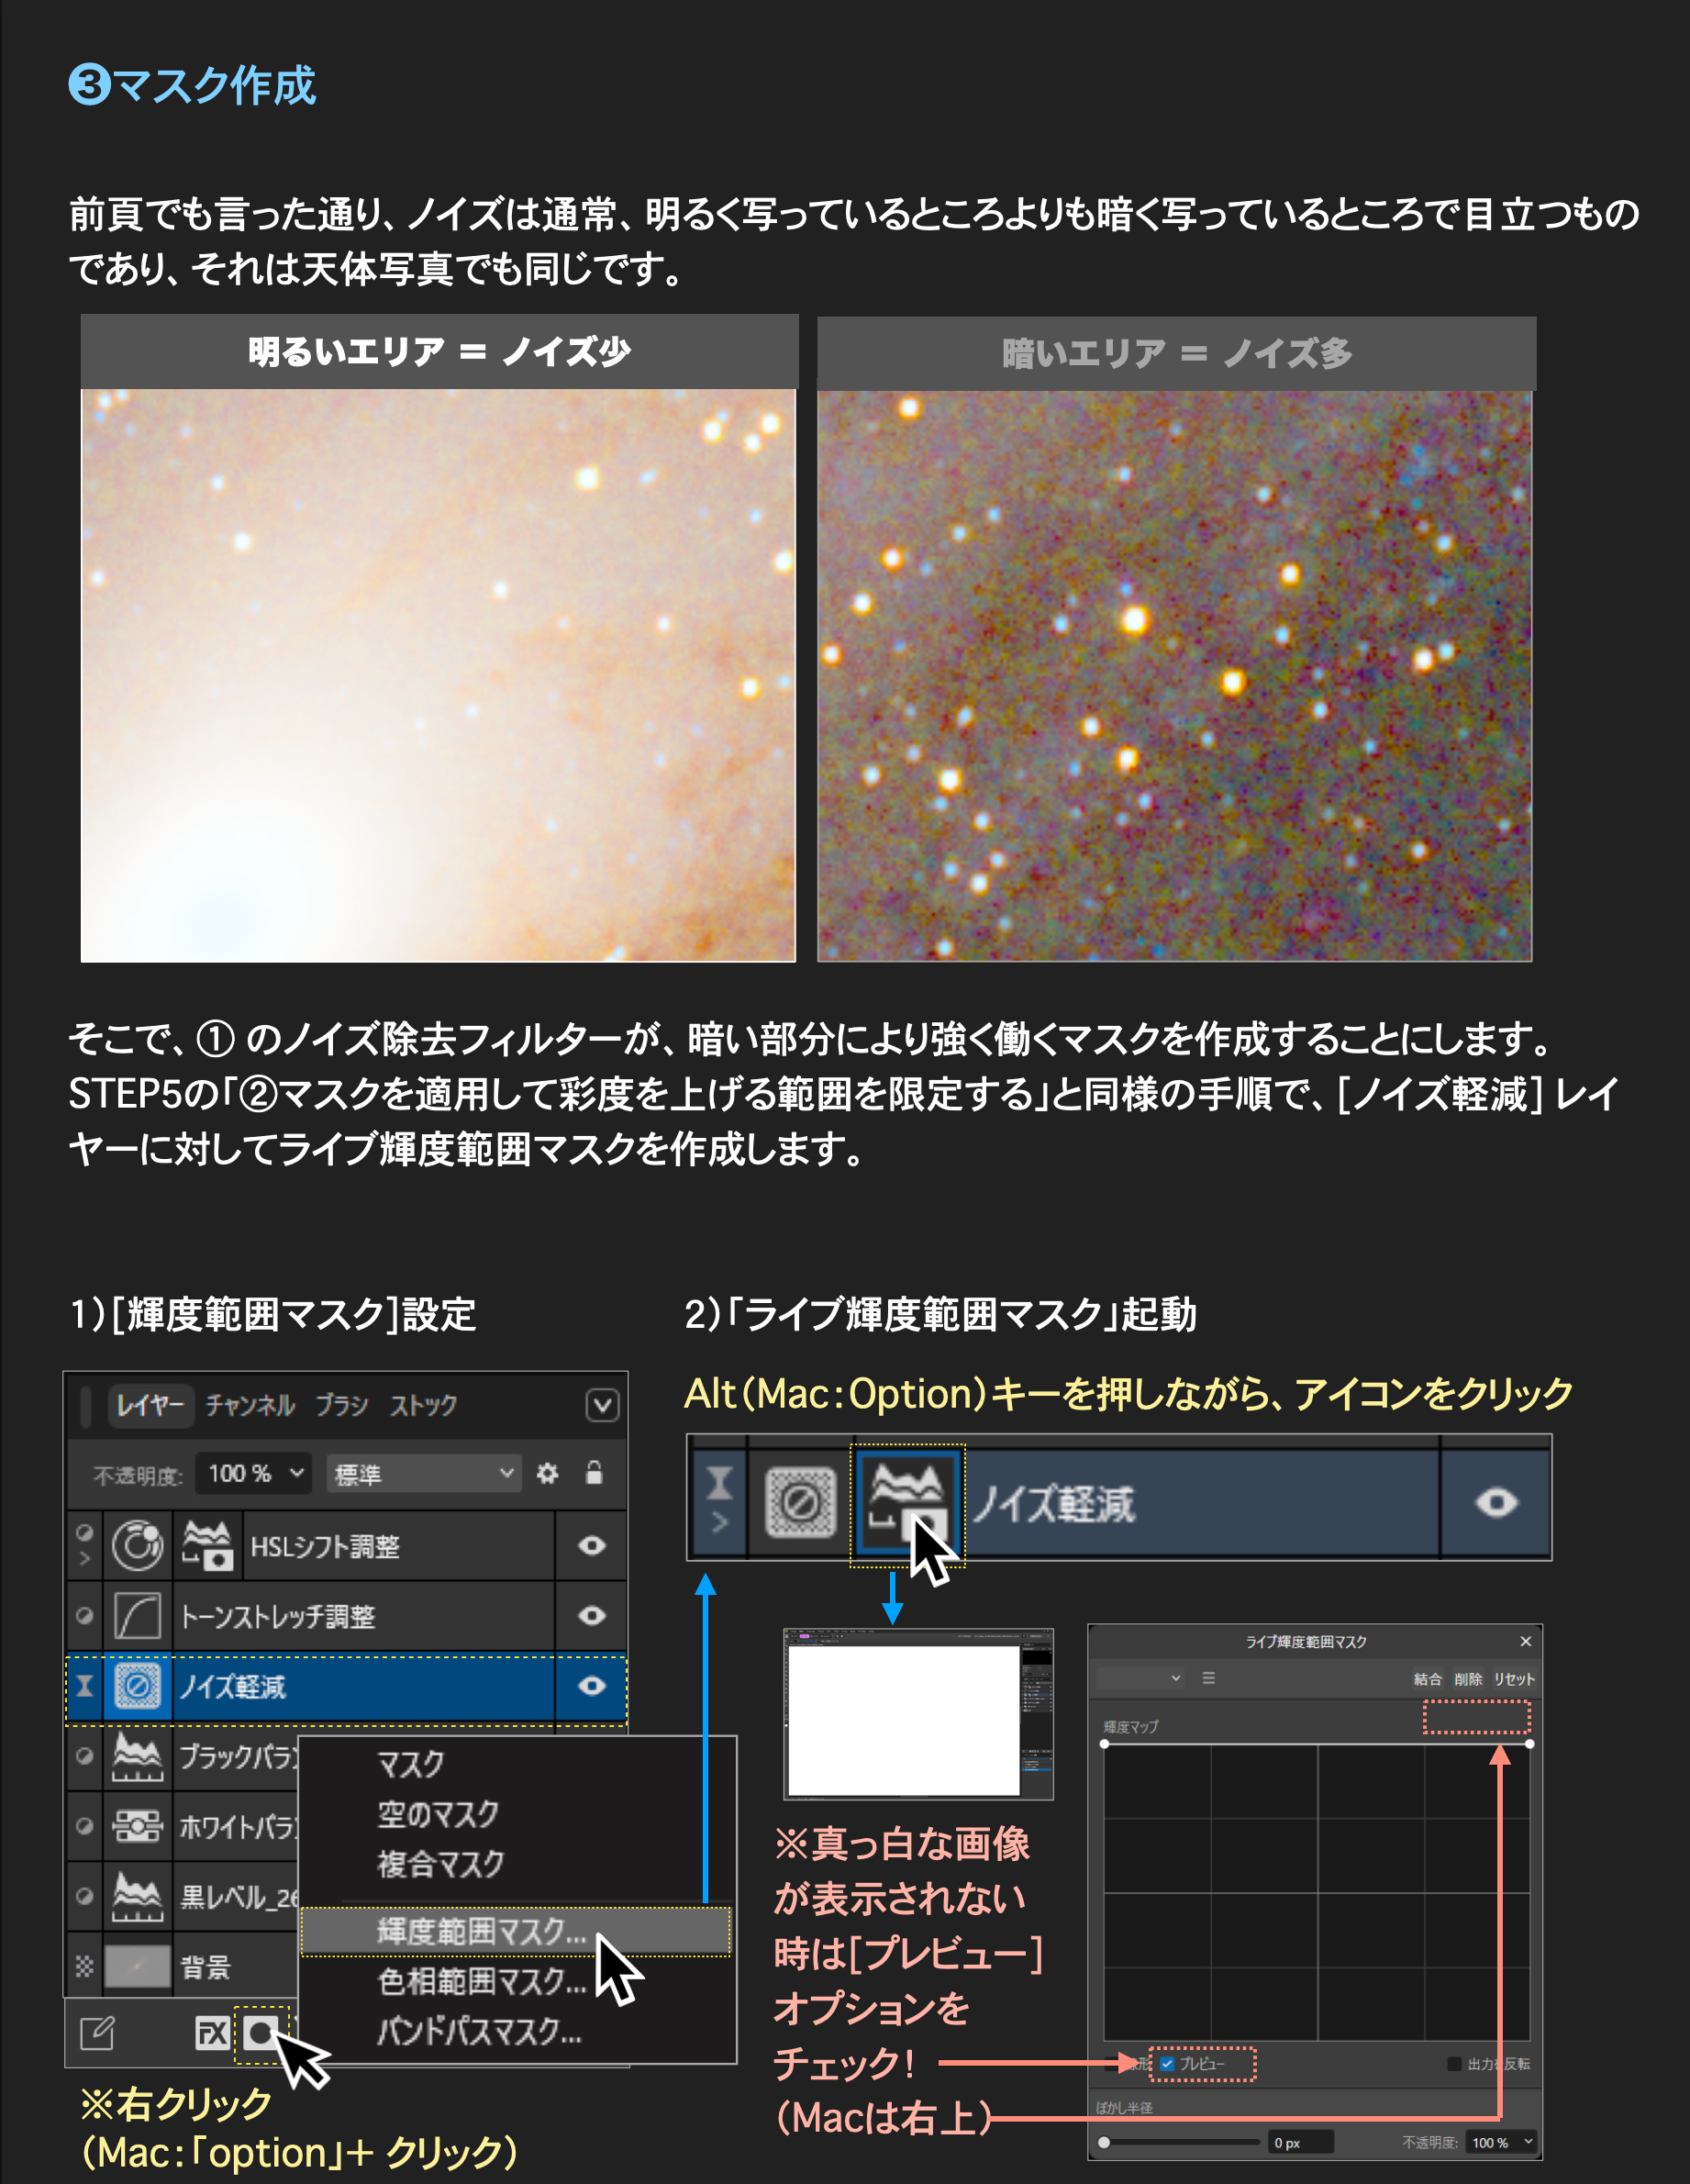Click the ぼかし半径 slider handle
The image size is (1690, 2184).
pos(1104,2142)
